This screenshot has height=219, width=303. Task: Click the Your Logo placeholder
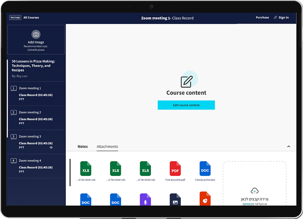coord(15,18)
